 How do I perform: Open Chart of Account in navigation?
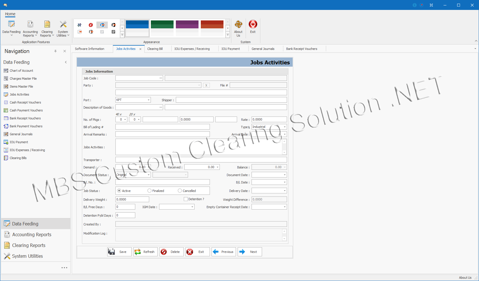(x=21, y=71)
